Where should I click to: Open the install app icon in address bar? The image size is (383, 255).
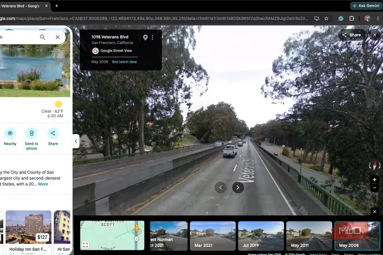point(317,19)
